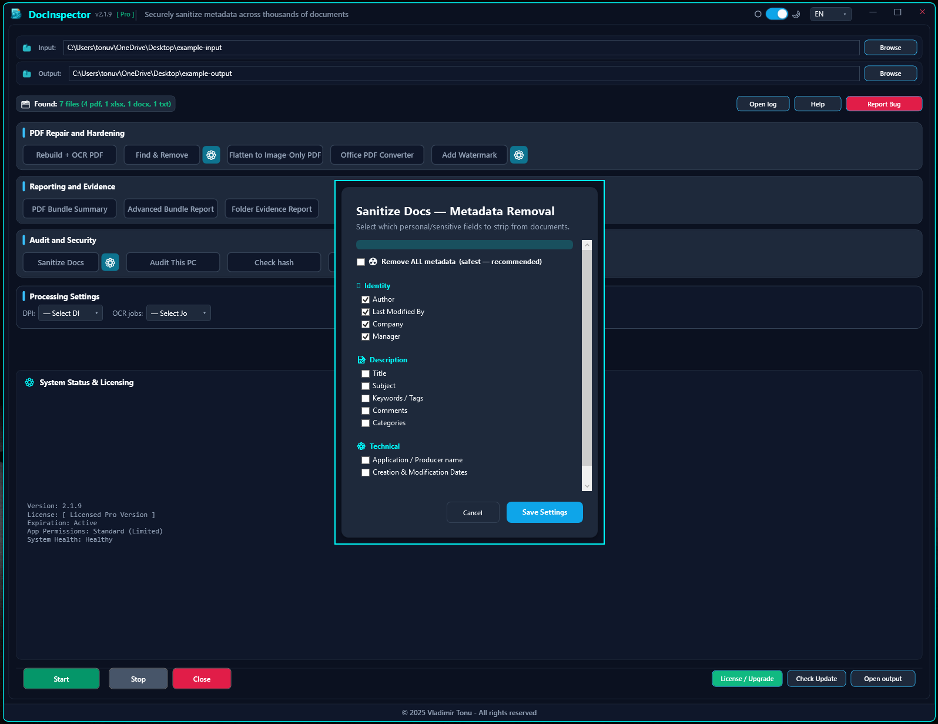Click the Output folder icon
938x724 pixels.
[27, 74]
